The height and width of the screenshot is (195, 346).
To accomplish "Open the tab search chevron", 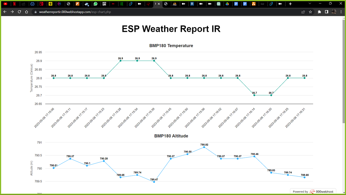I will tap(309, 4).
